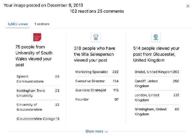The height and width of the screenshot is (139, 194).
Task: Select the Business Strategist row
Action: pos(97,90)
